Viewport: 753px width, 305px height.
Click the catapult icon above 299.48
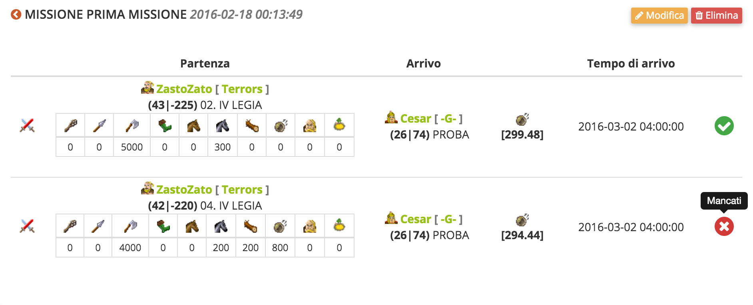(522, 119)
